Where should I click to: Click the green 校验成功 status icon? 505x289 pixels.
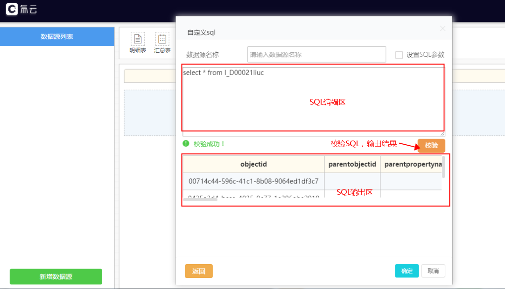point(186,144)
